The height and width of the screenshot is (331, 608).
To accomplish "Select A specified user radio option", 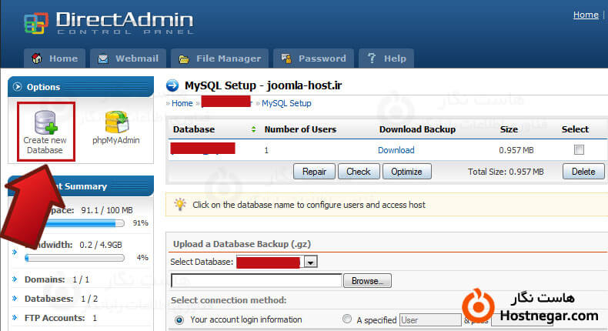I will tap(347, 319).
